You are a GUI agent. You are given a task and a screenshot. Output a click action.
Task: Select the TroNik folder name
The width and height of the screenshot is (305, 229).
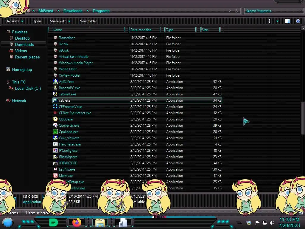click(x=64, y=44)
